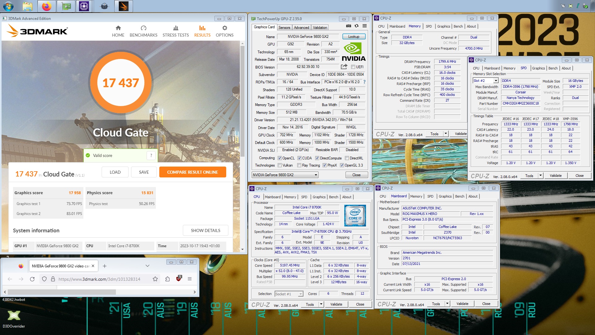Select the Graphics tab in CPU-Z CPU window
Image resolution: width=595 pixels, height=335 pixels.
tap(319, 197)
